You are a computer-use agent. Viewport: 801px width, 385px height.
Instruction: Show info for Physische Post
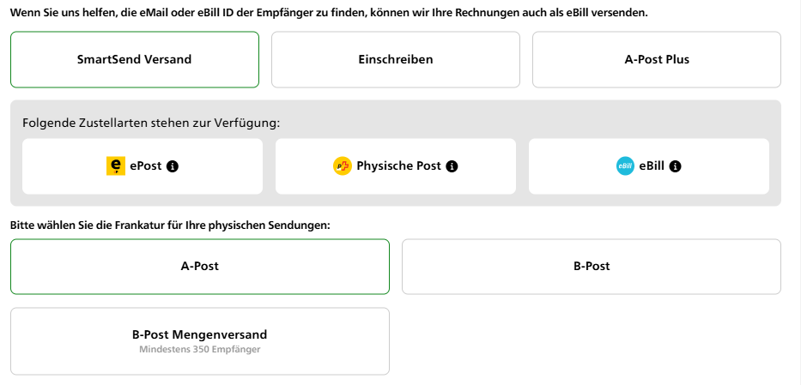coord(452,166)
